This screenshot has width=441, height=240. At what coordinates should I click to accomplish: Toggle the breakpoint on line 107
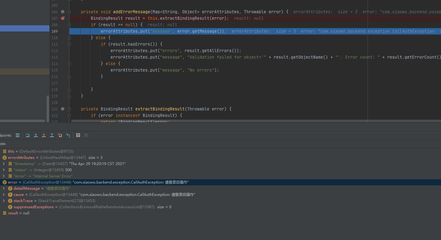click(x=63, y=18)
